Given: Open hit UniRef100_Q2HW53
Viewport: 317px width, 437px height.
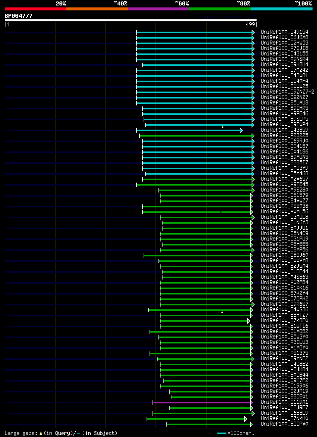Looking at the screenshot, I should tap(284, 43).
